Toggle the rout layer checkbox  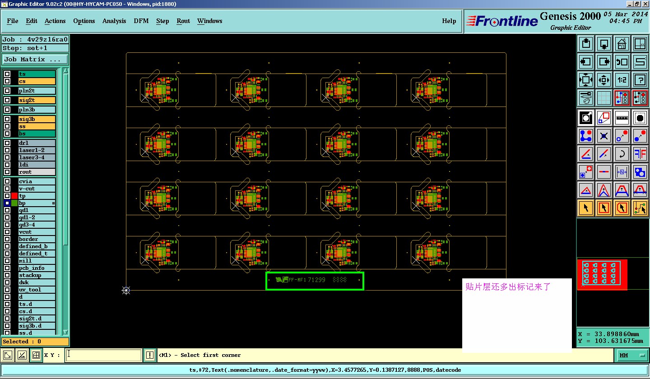point(7,172)
